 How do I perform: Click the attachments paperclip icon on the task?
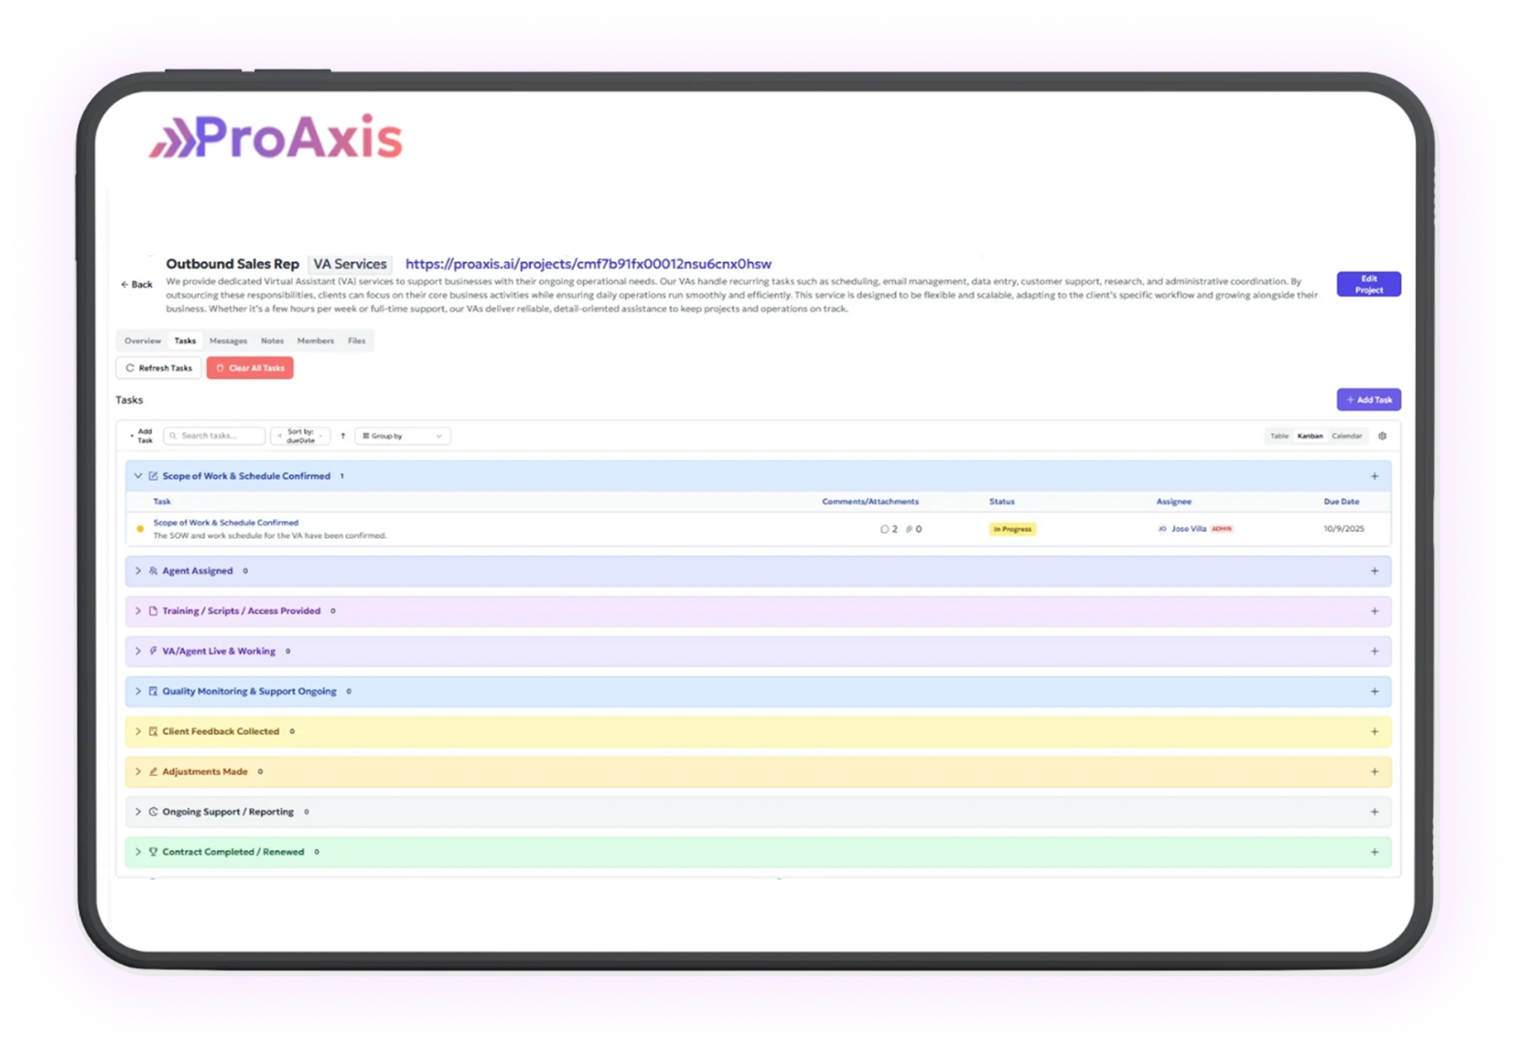point(909,529)
